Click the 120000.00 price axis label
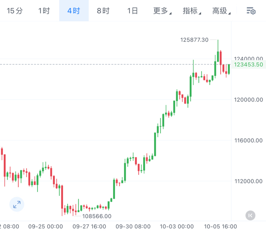Viewport: 266px width, 231px height. (248, 99)
